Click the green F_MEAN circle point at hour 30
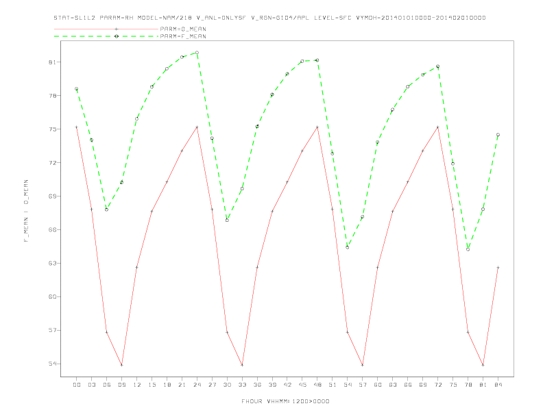The height and width of the screenshot is (419, 543). [227, 220]
